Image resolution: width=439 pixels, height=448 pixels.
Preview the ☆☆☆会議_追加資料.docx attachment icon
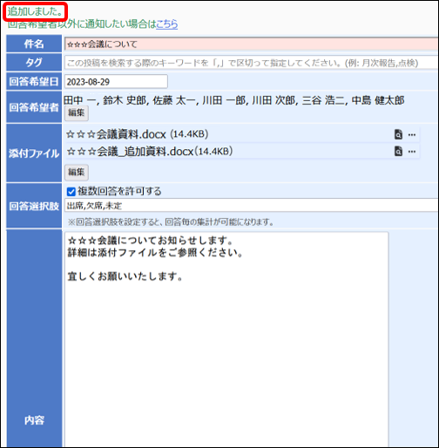pyautogui.click(x=398, y=152)
